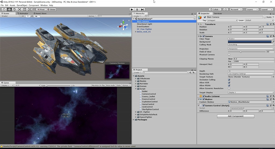Open Skybox component gear menu
The height and width of the screenshot is (149, 275).
click(x=273, y=99)
